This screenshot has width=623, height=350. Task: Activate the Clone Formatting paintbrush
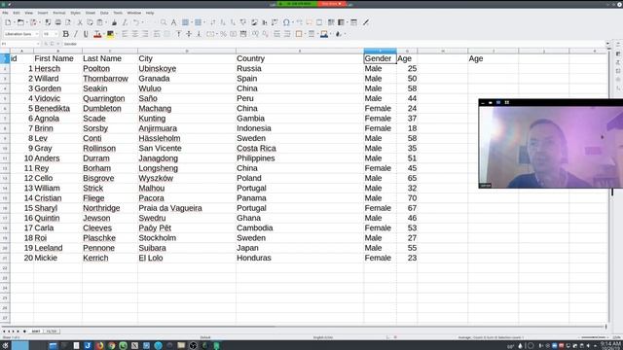(115, 22)
